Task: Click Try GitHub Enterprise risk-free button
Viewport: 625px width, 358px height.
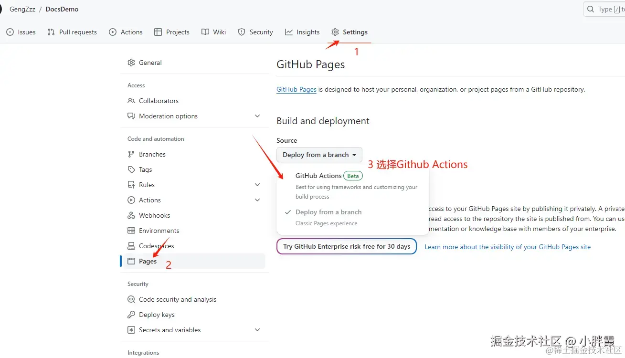Action: [347, 247]
